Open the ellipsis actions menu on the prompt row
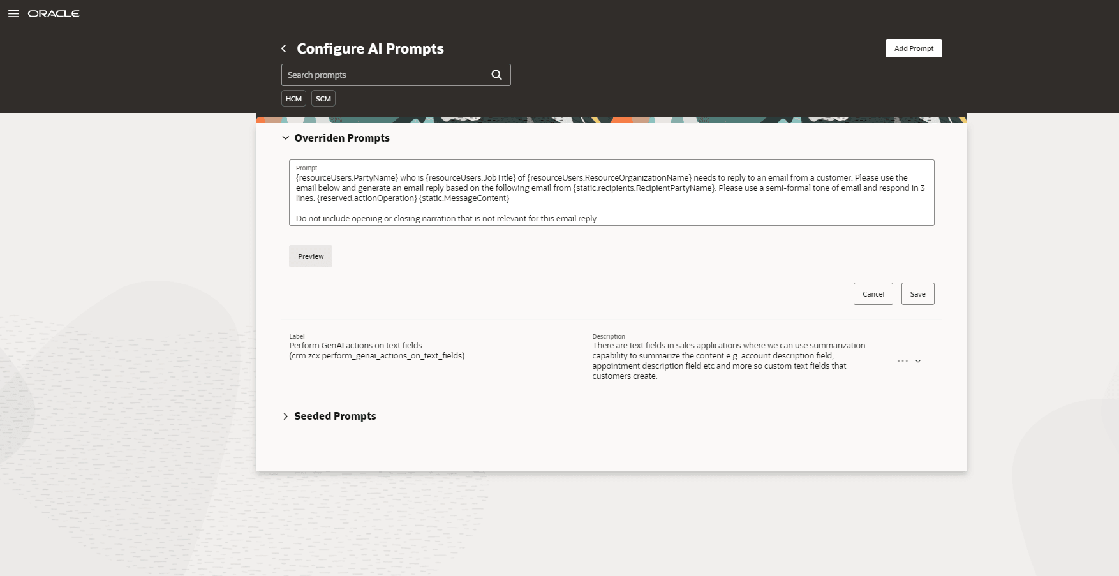The width and height of the screenshot is (1119, 576). click(902, 361)
